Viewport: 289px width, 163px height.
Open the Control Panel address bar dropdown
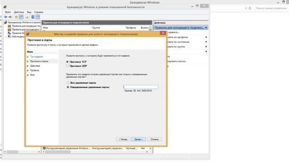tap(246, 8)
